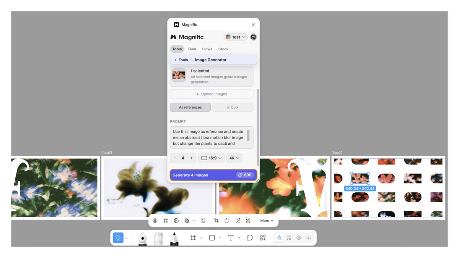Click the 600 credits cost badge

tap(245, 175)
